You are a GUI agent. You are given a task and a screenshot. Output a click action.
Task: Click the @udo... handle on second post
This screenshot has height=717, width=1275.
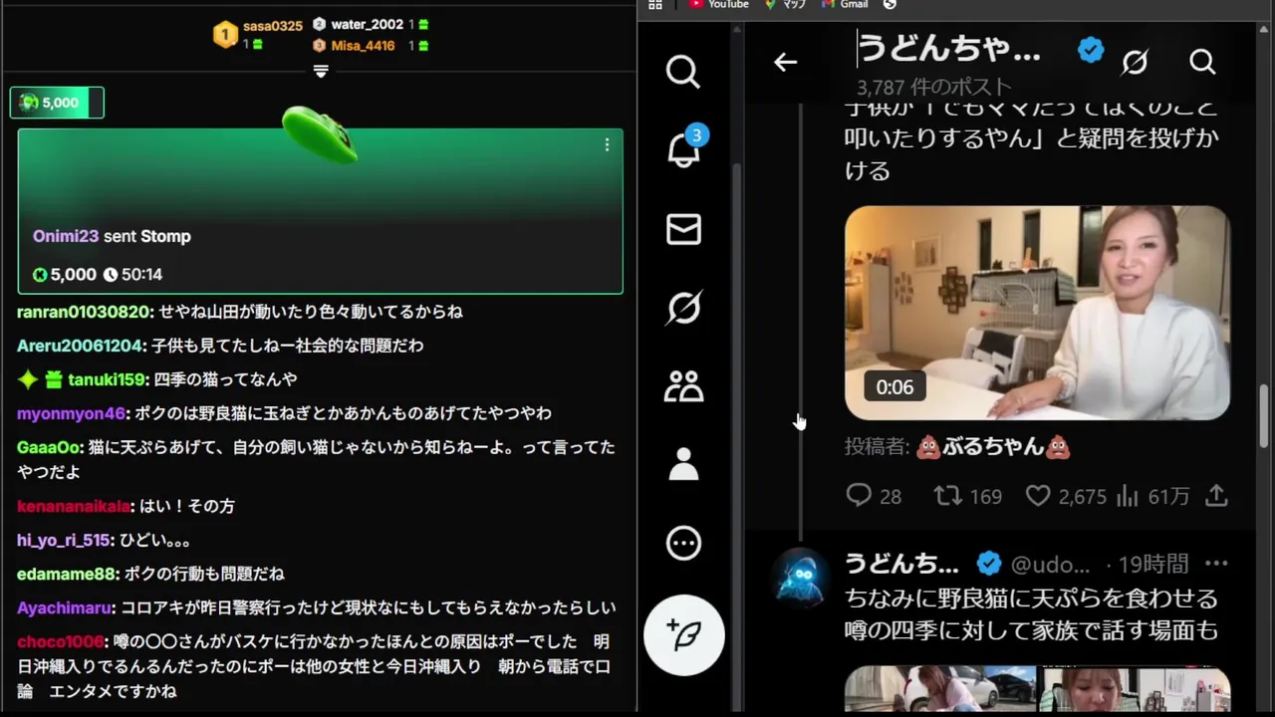click(1050, 565)
